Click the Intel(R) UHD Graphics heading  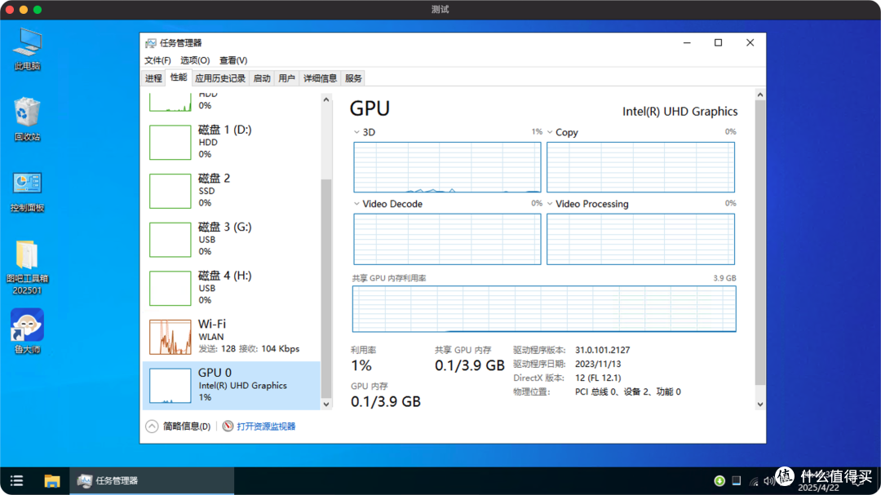(680, 111)
